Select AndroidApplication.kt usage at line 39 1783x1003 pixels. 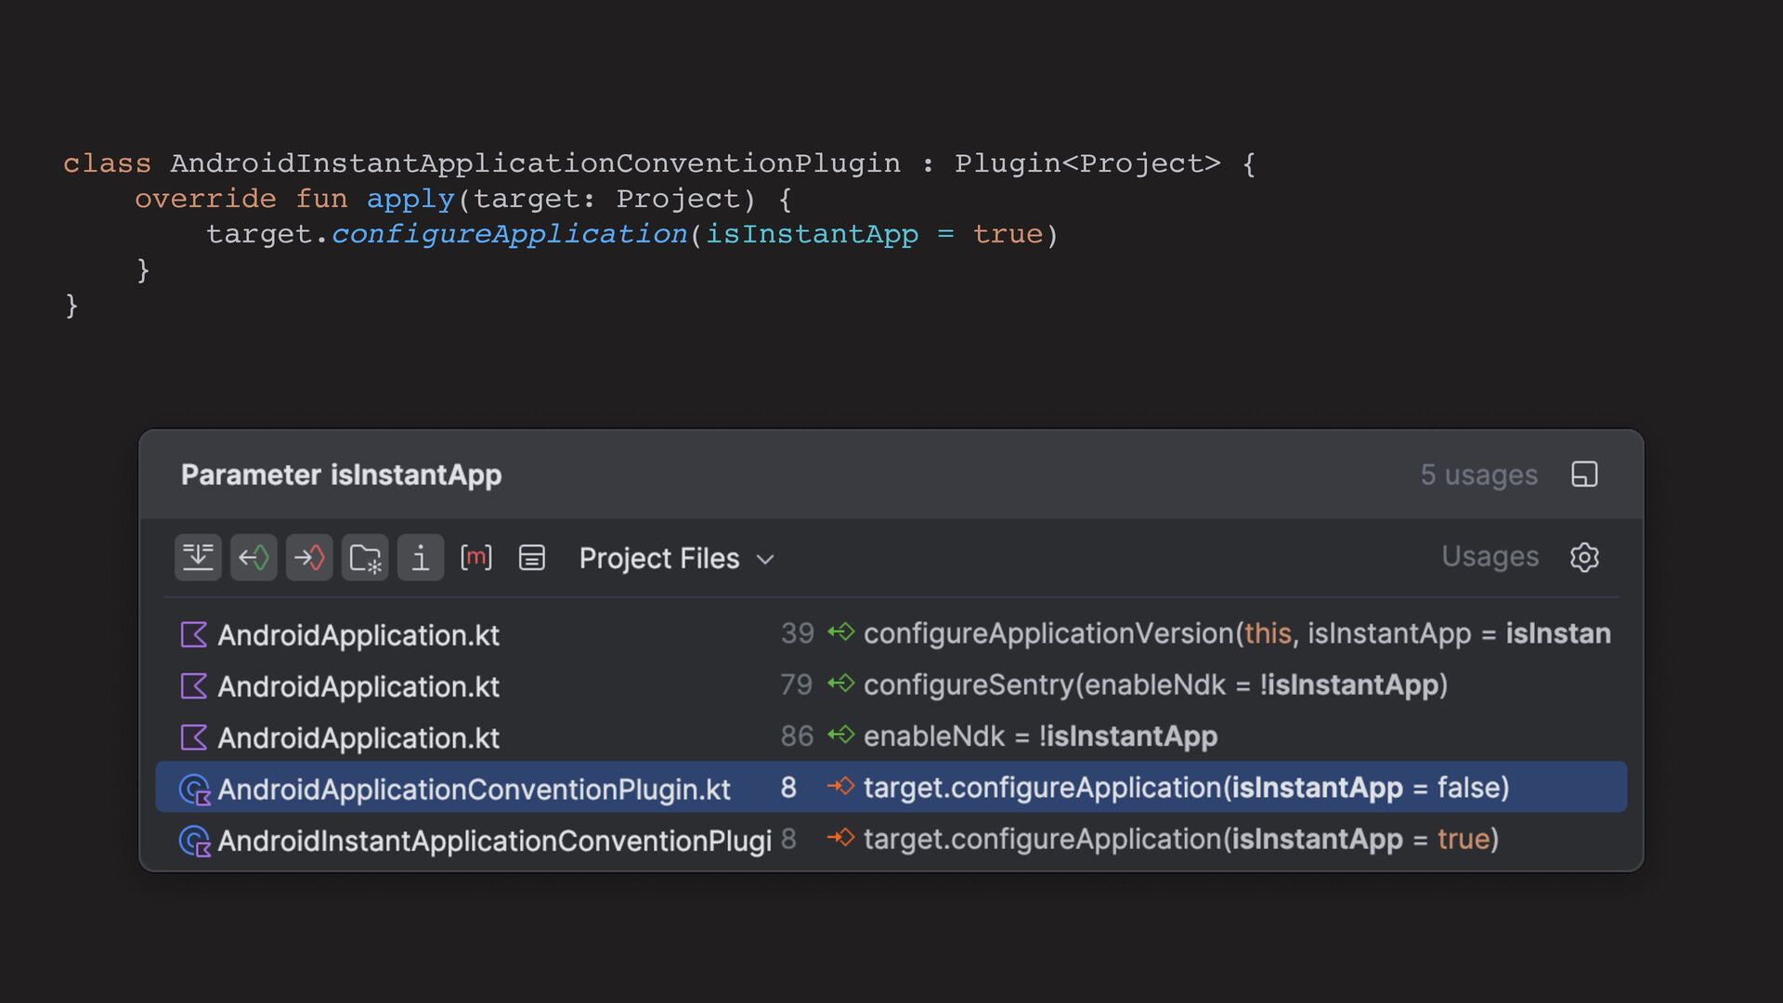point(358,635)
